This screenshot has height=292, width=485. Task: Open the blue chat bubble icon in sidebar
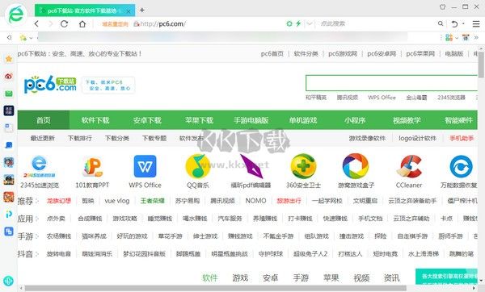(9, 145)
